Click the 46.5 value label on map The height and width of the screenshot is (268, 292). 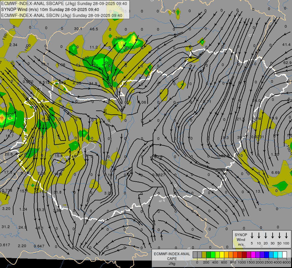click(x=94, y=29)
